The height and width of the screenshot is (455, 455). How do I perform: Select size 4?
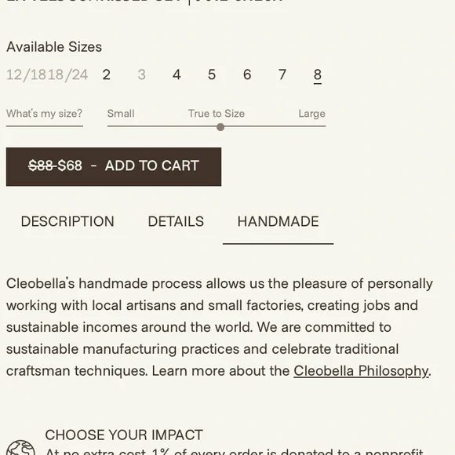click(x=177, y=75)
